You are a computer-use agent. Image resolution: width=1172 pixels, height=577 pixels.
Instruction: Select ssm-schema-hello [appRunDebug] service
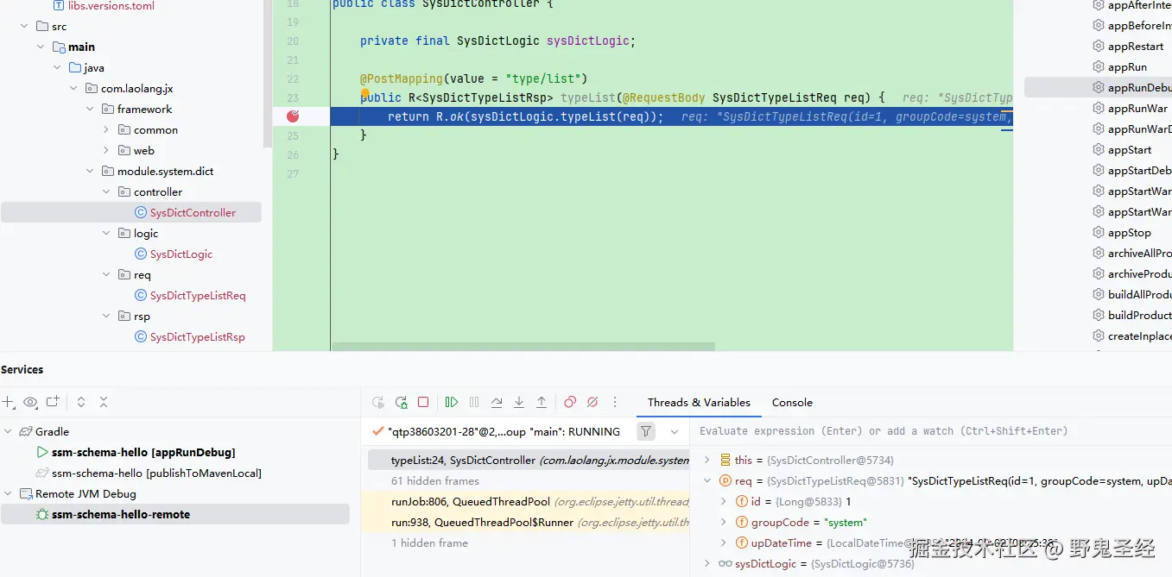pos(143,452)
